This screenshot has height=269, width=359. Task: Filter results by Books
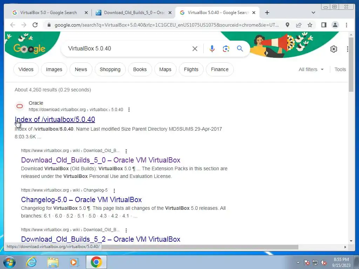point(140,69)
